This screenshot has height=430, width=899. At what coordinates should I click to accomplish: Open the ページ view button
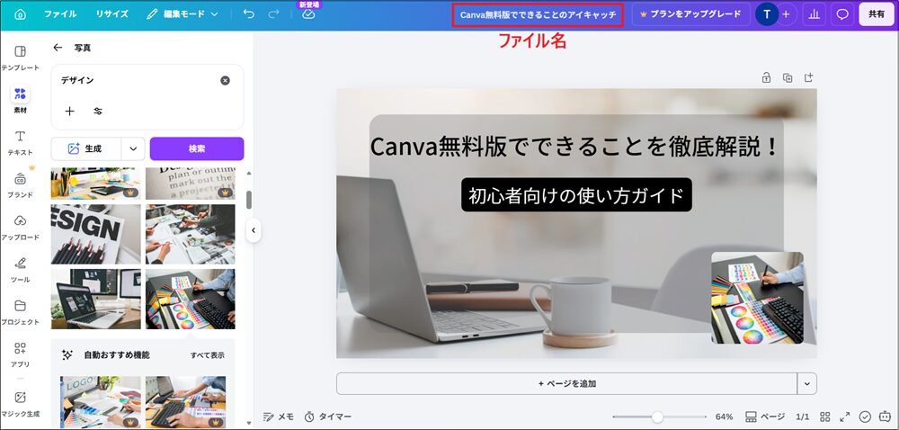(x=765, y=417)
